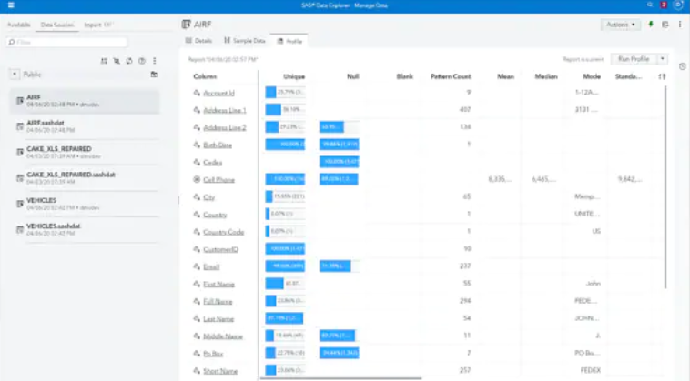Open the Actions dropdown

point(621,25)
